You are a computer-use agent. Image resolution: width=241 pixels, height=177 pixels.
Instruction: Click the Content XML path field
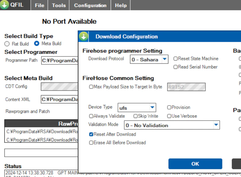click(x=60, y=99)
